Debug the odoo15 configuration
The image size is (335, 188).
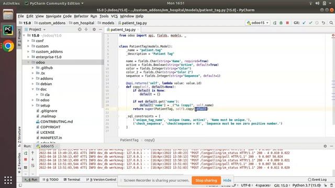[281, 23]
